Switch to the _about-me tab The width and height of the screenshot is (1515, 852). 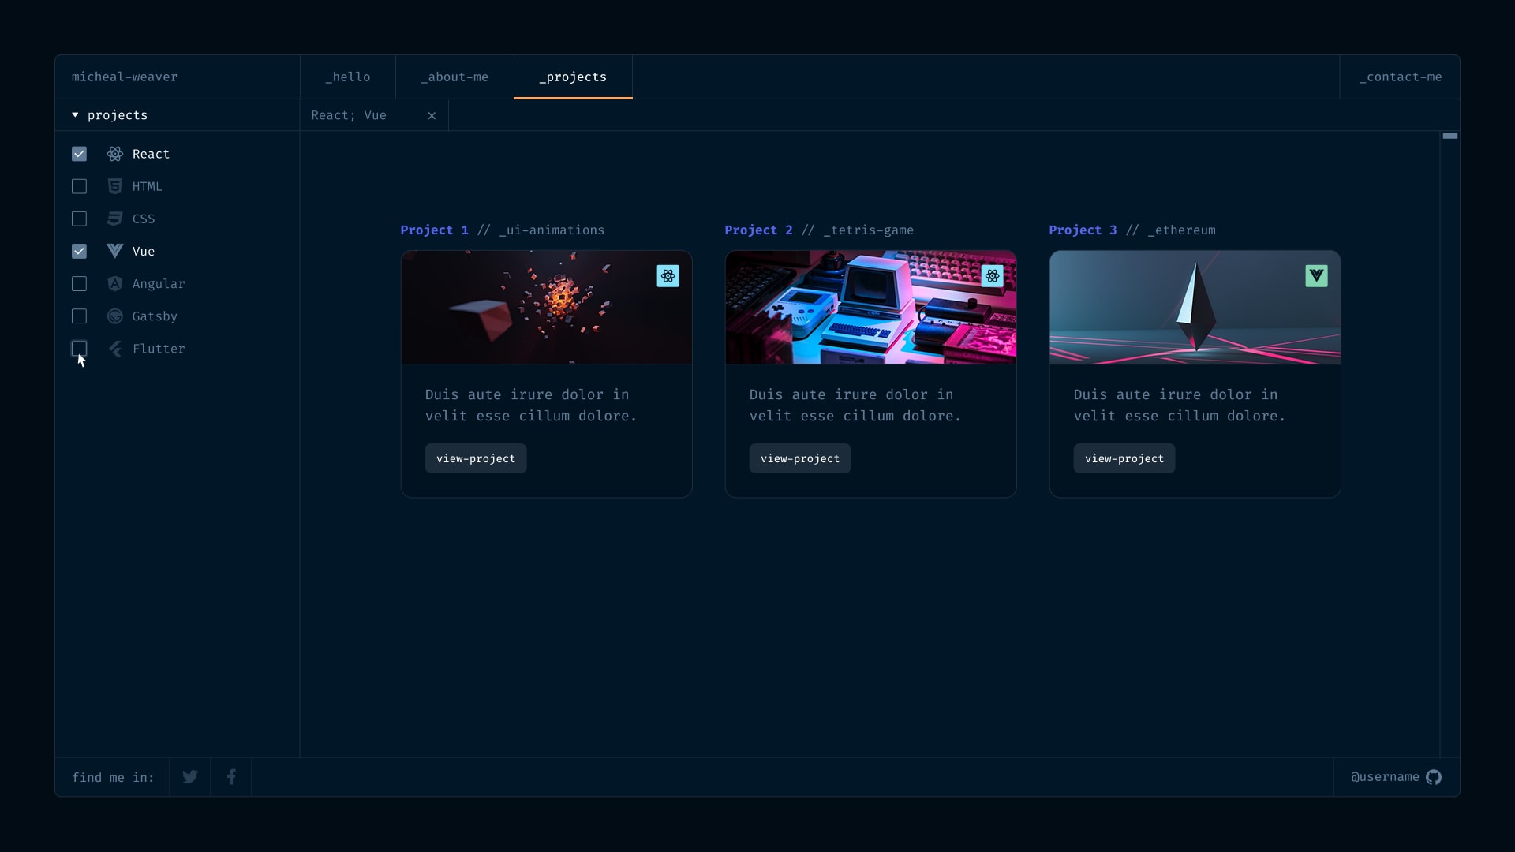click(454, 77)
